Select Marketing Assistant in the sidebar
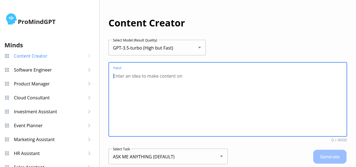This screenshot has height=167, width=356. [x=34, y=139]
